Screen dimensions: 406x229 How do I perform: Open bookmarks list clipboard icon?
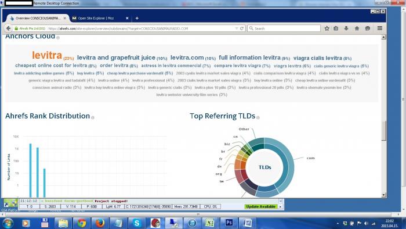[336, 28]
